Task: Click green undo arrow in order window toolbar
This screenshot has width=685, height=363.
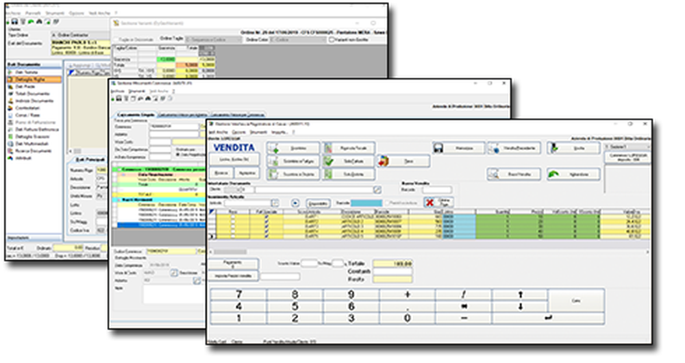Action: [31, 21]
